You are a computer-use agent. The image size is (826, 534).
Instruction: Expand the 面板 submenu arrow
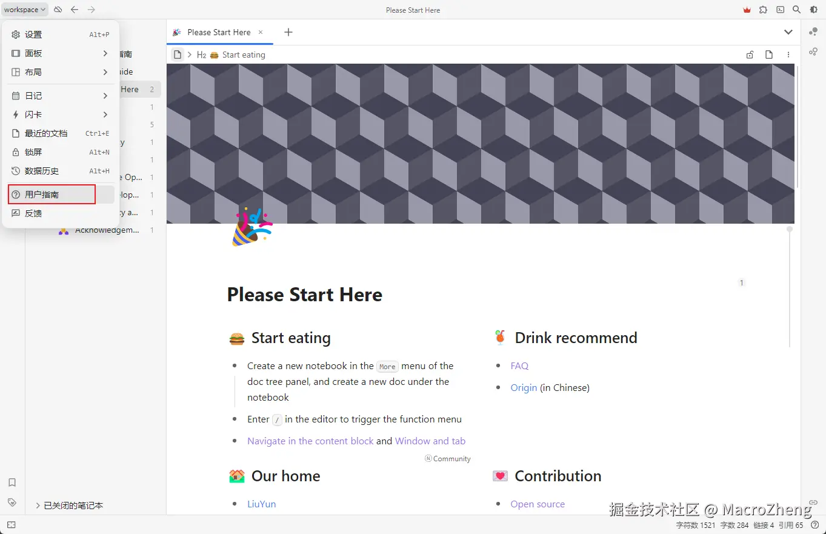click(x=105, y=53)
